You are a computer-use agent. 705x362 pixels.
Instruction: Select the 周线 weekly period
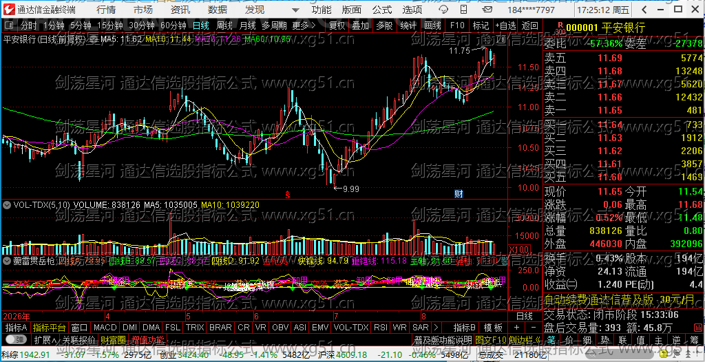point(224,25)
